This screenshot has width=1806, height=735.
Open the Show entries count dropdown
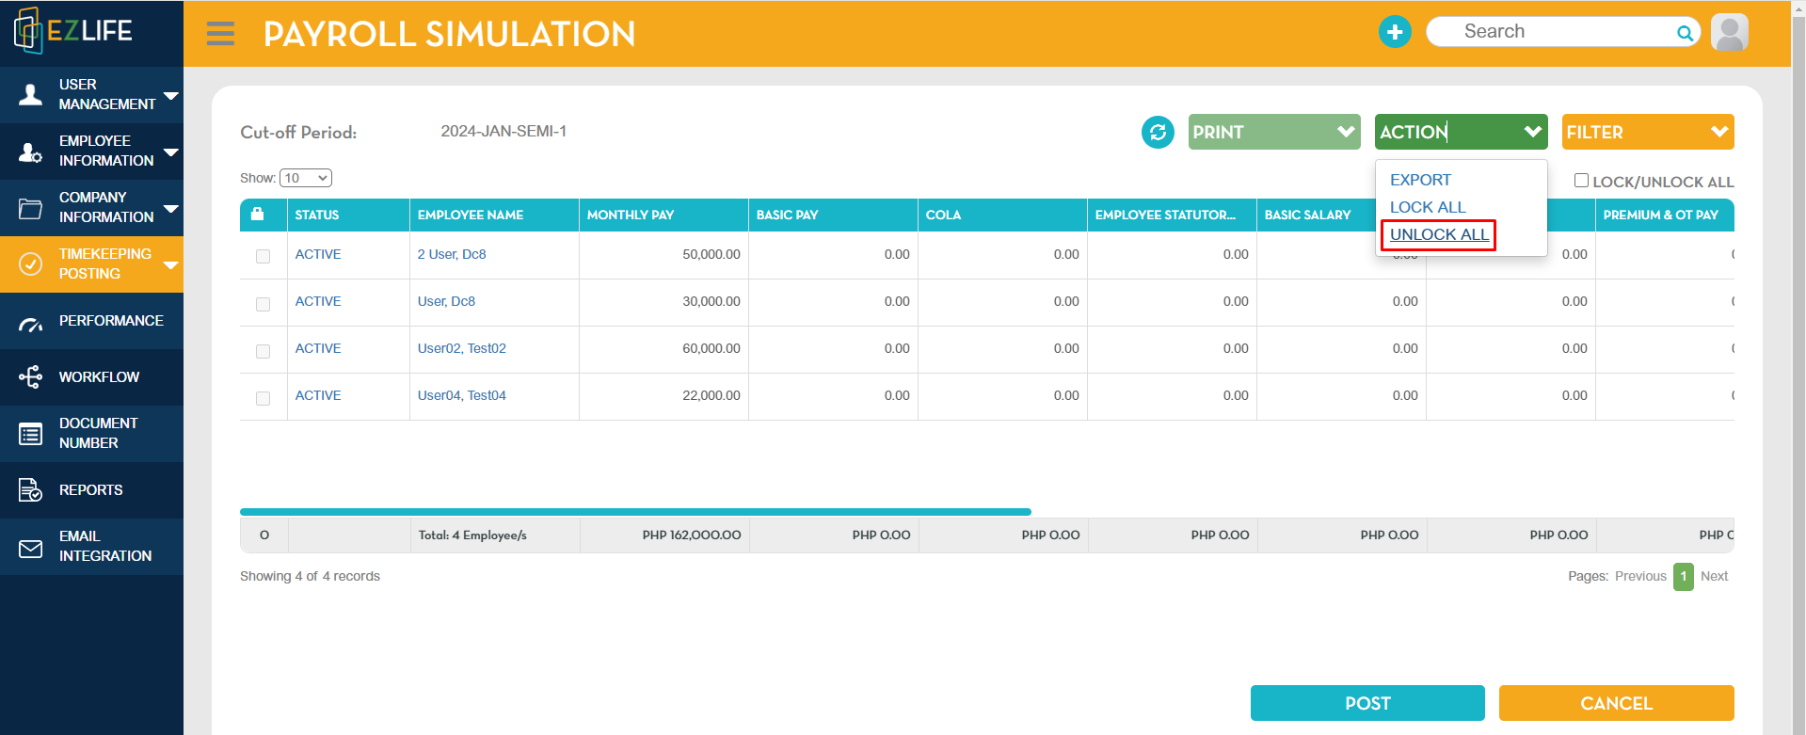(x=306, y=178)
